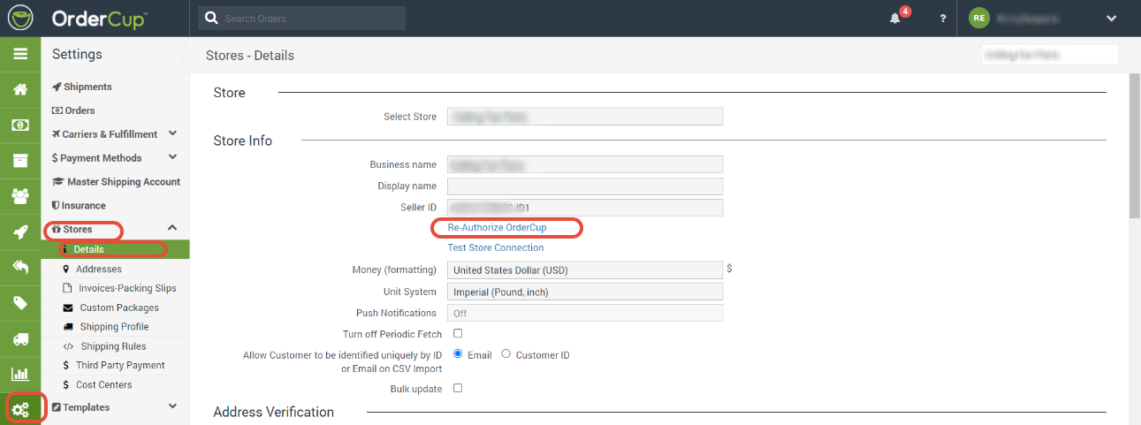The height and width of the screenshot is (425, 1141).
Task: Click Test Store Connection link
Action: tap(496, 248)
